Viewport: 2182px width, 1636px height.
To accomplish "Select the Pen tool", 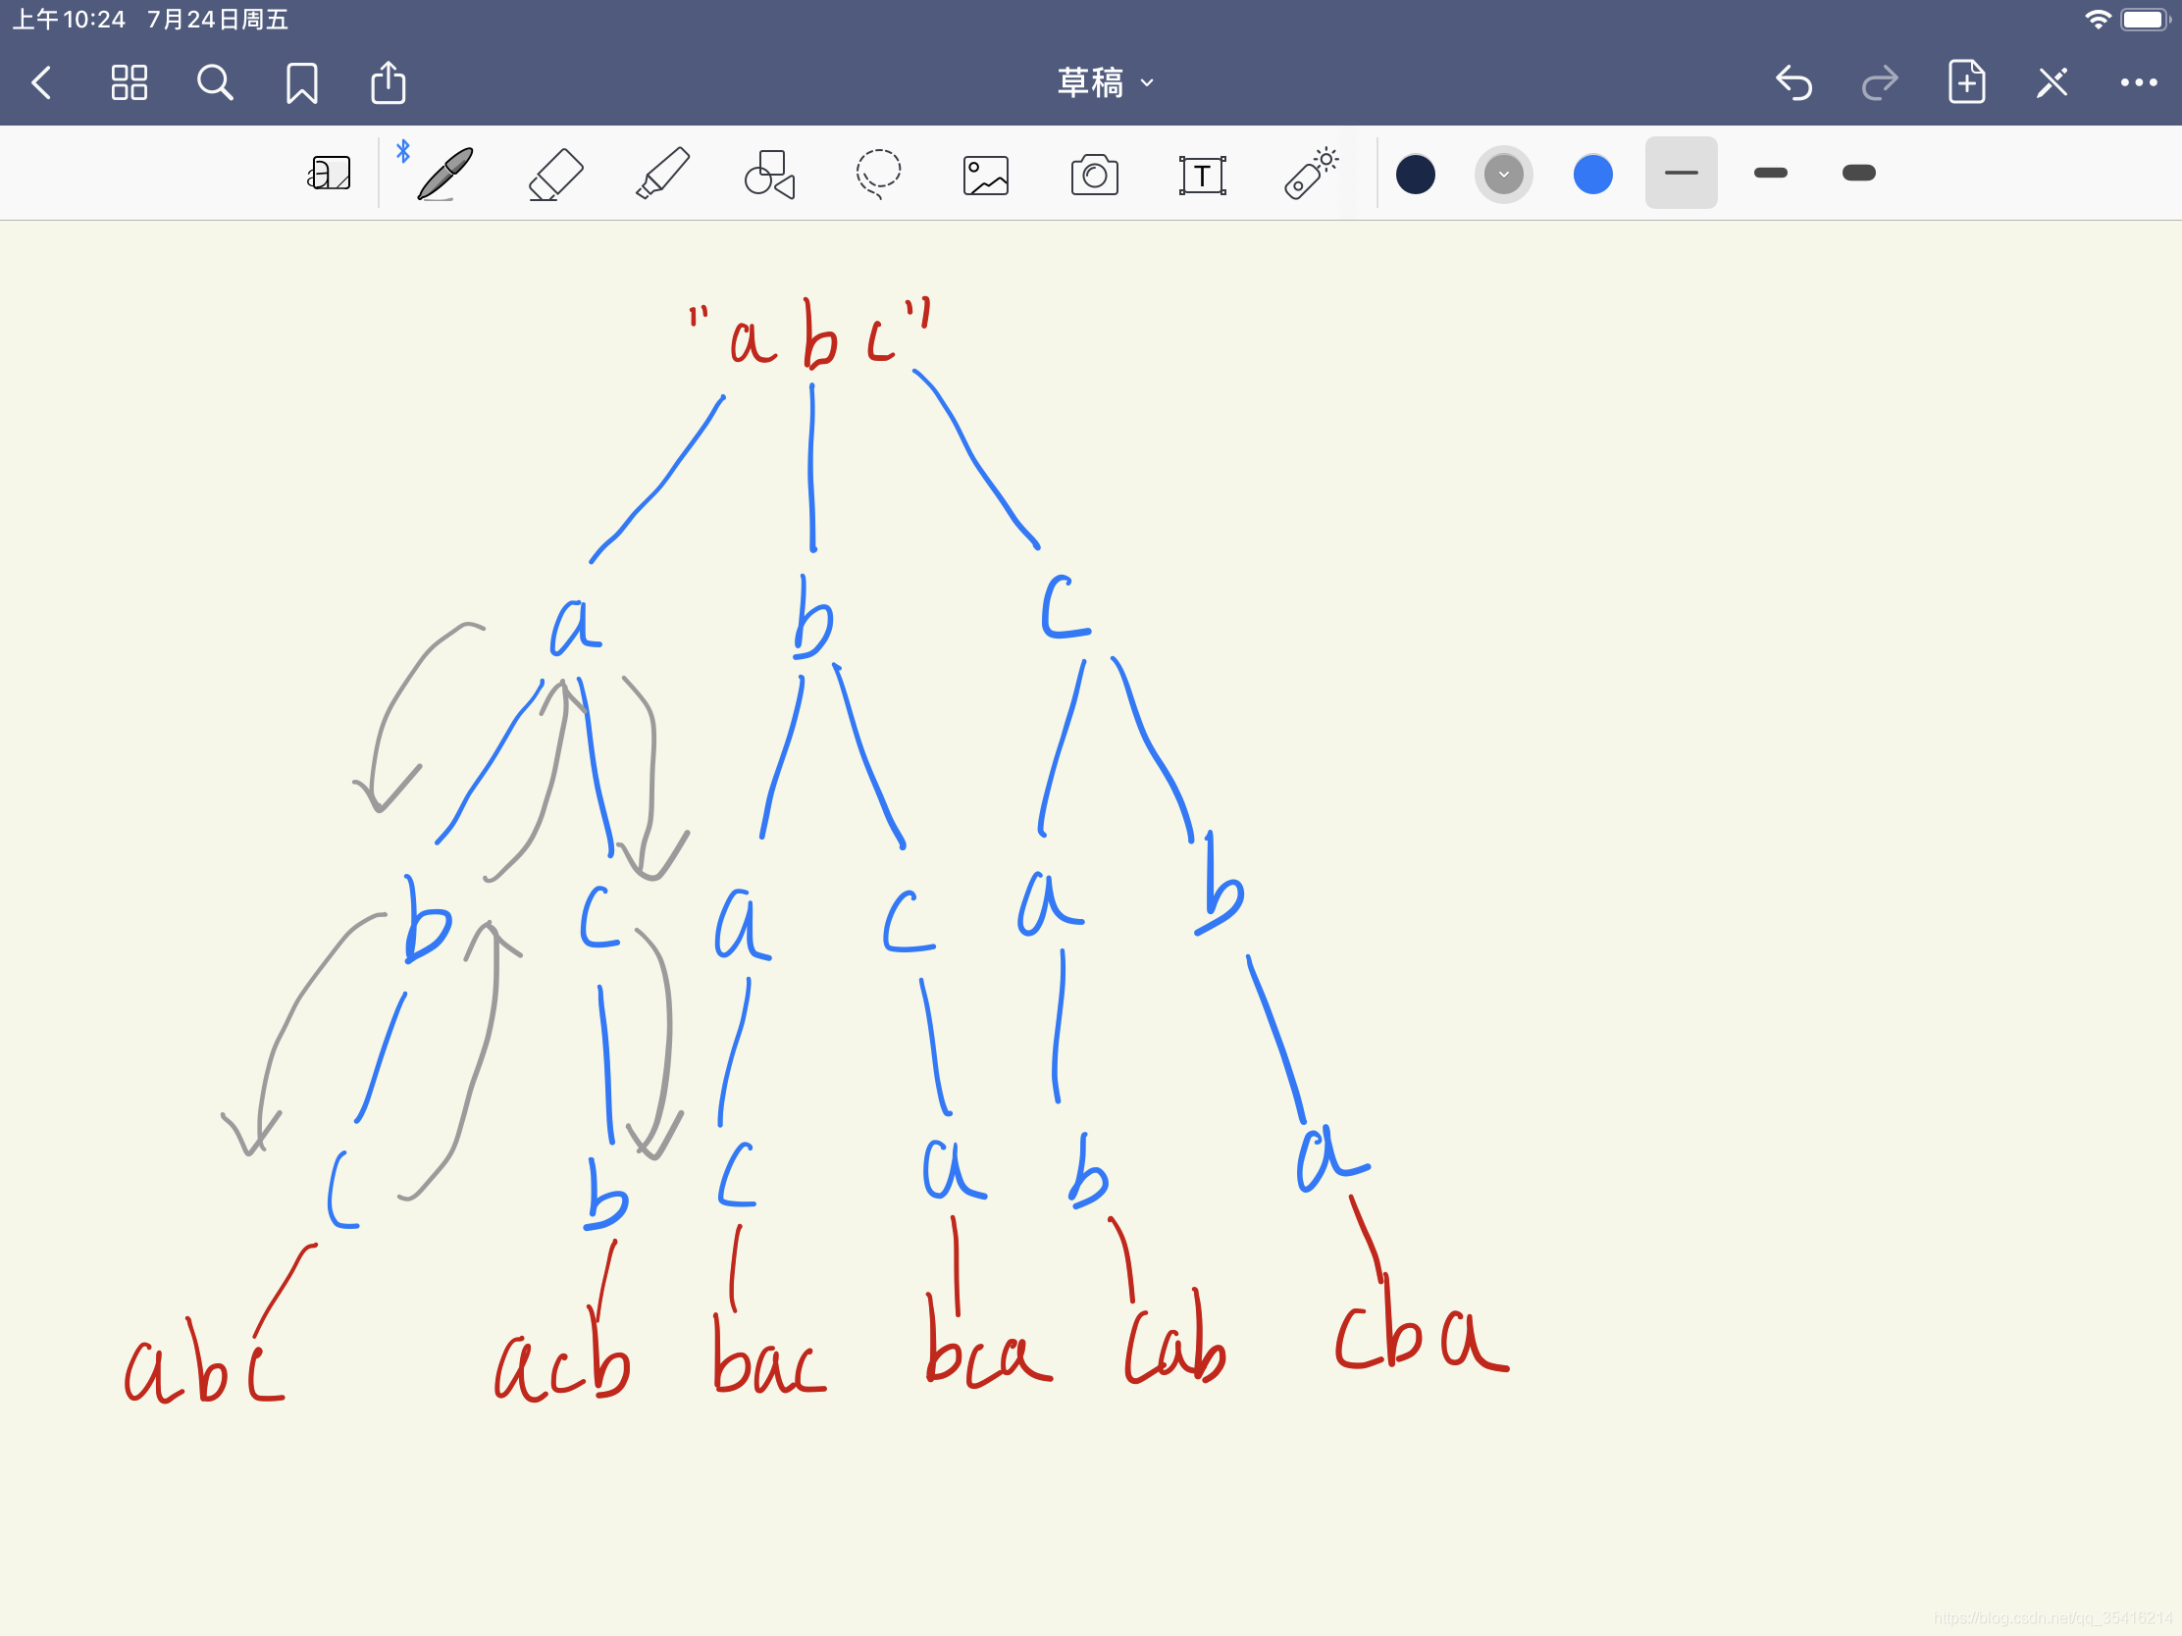I will (x=443, y=174).
